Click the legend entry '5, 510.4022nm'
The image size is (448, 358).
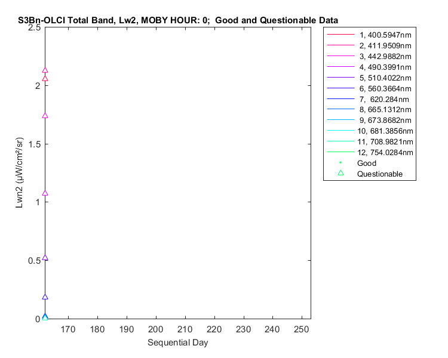point(369,78)
